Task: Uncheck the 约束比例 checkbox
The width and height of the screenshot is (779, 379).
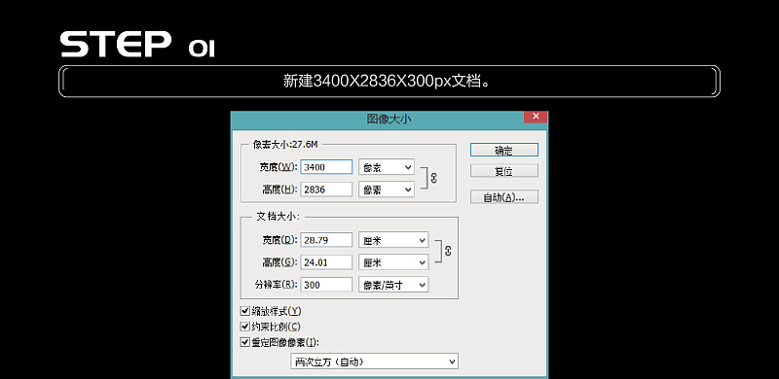Action: click(244, 327)
